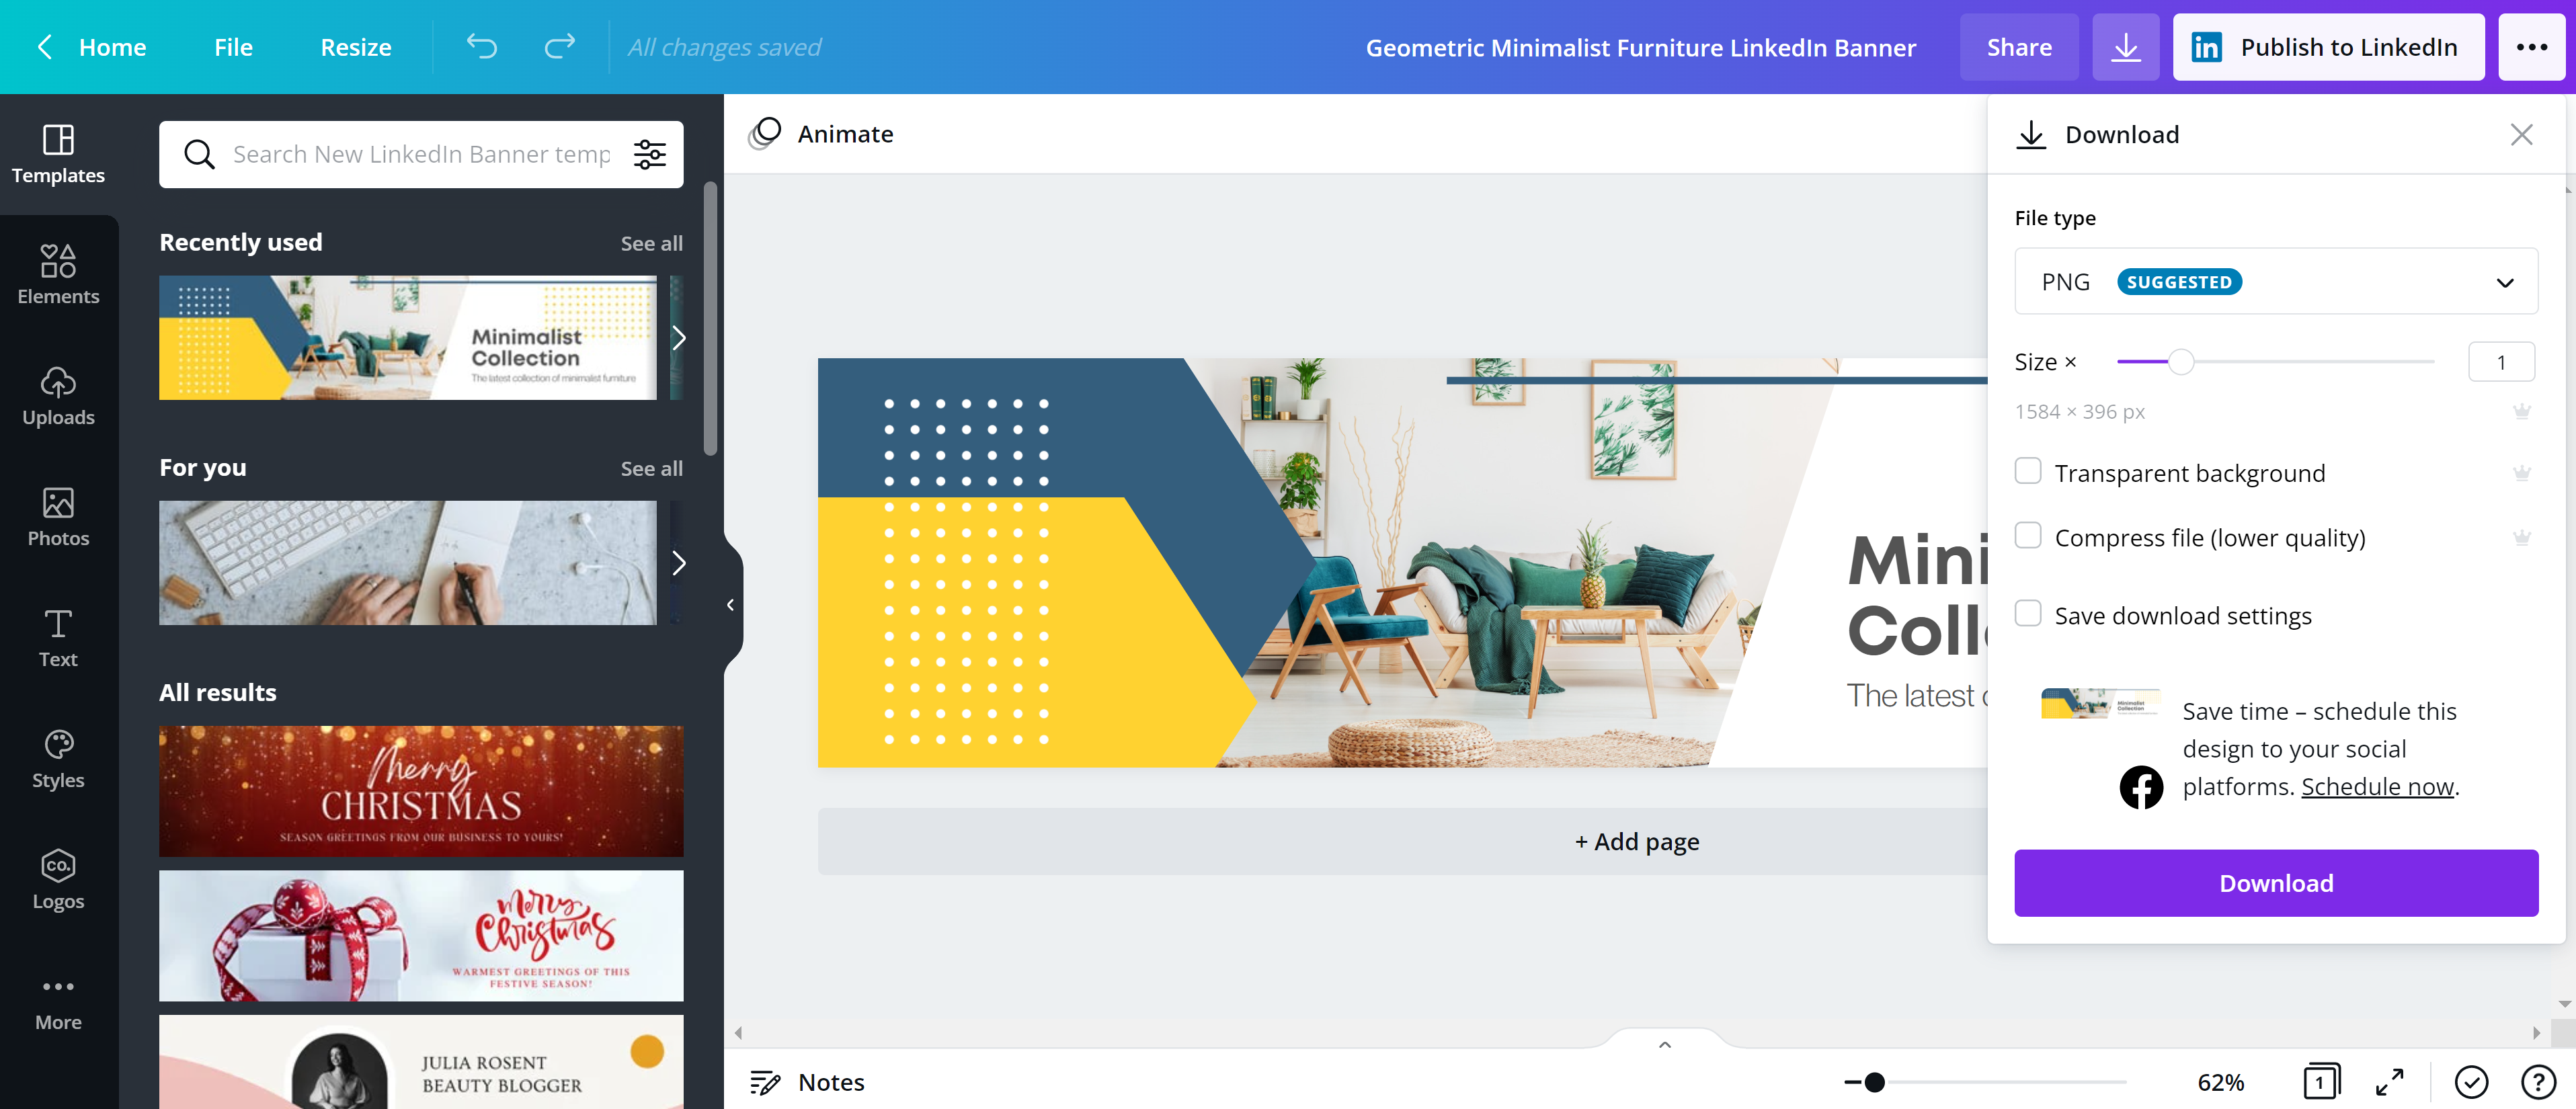Expand the Size multiplier dropdown
2576x1109 pixels.
coord(2503,360)
